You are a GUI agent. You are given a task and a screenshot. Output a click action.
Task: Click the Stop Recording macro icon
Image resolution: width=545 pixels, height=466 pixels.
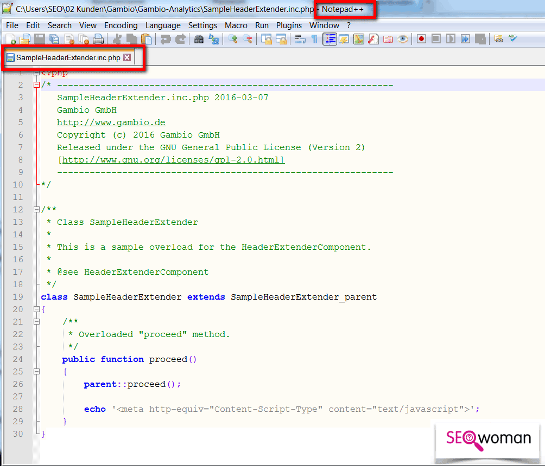[x=436, y=39]
